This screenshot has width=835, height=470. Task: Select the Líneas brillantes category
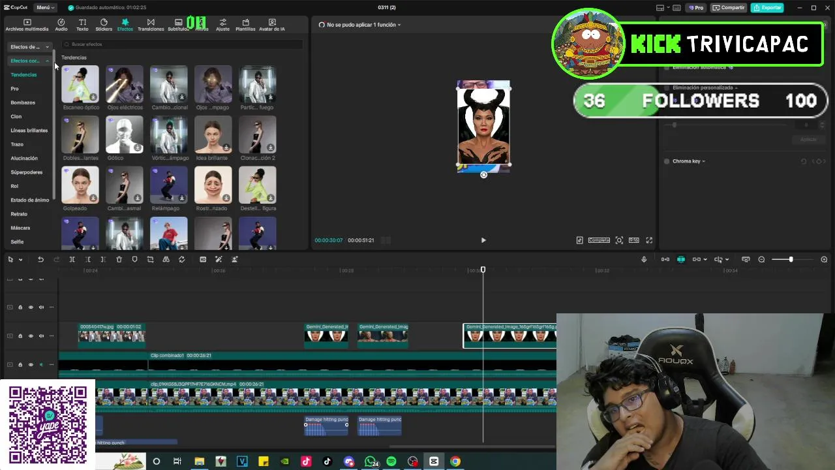point(29,130)
